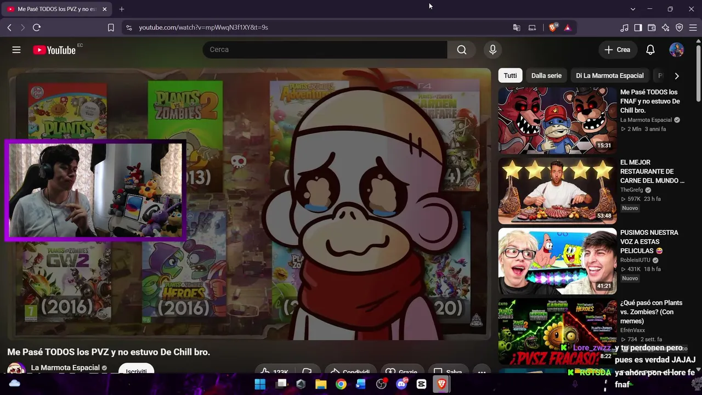The height and width of the screenshot is (395, 702).
Task: Open the Brave VPN shield icon
Action: point(680,27)
